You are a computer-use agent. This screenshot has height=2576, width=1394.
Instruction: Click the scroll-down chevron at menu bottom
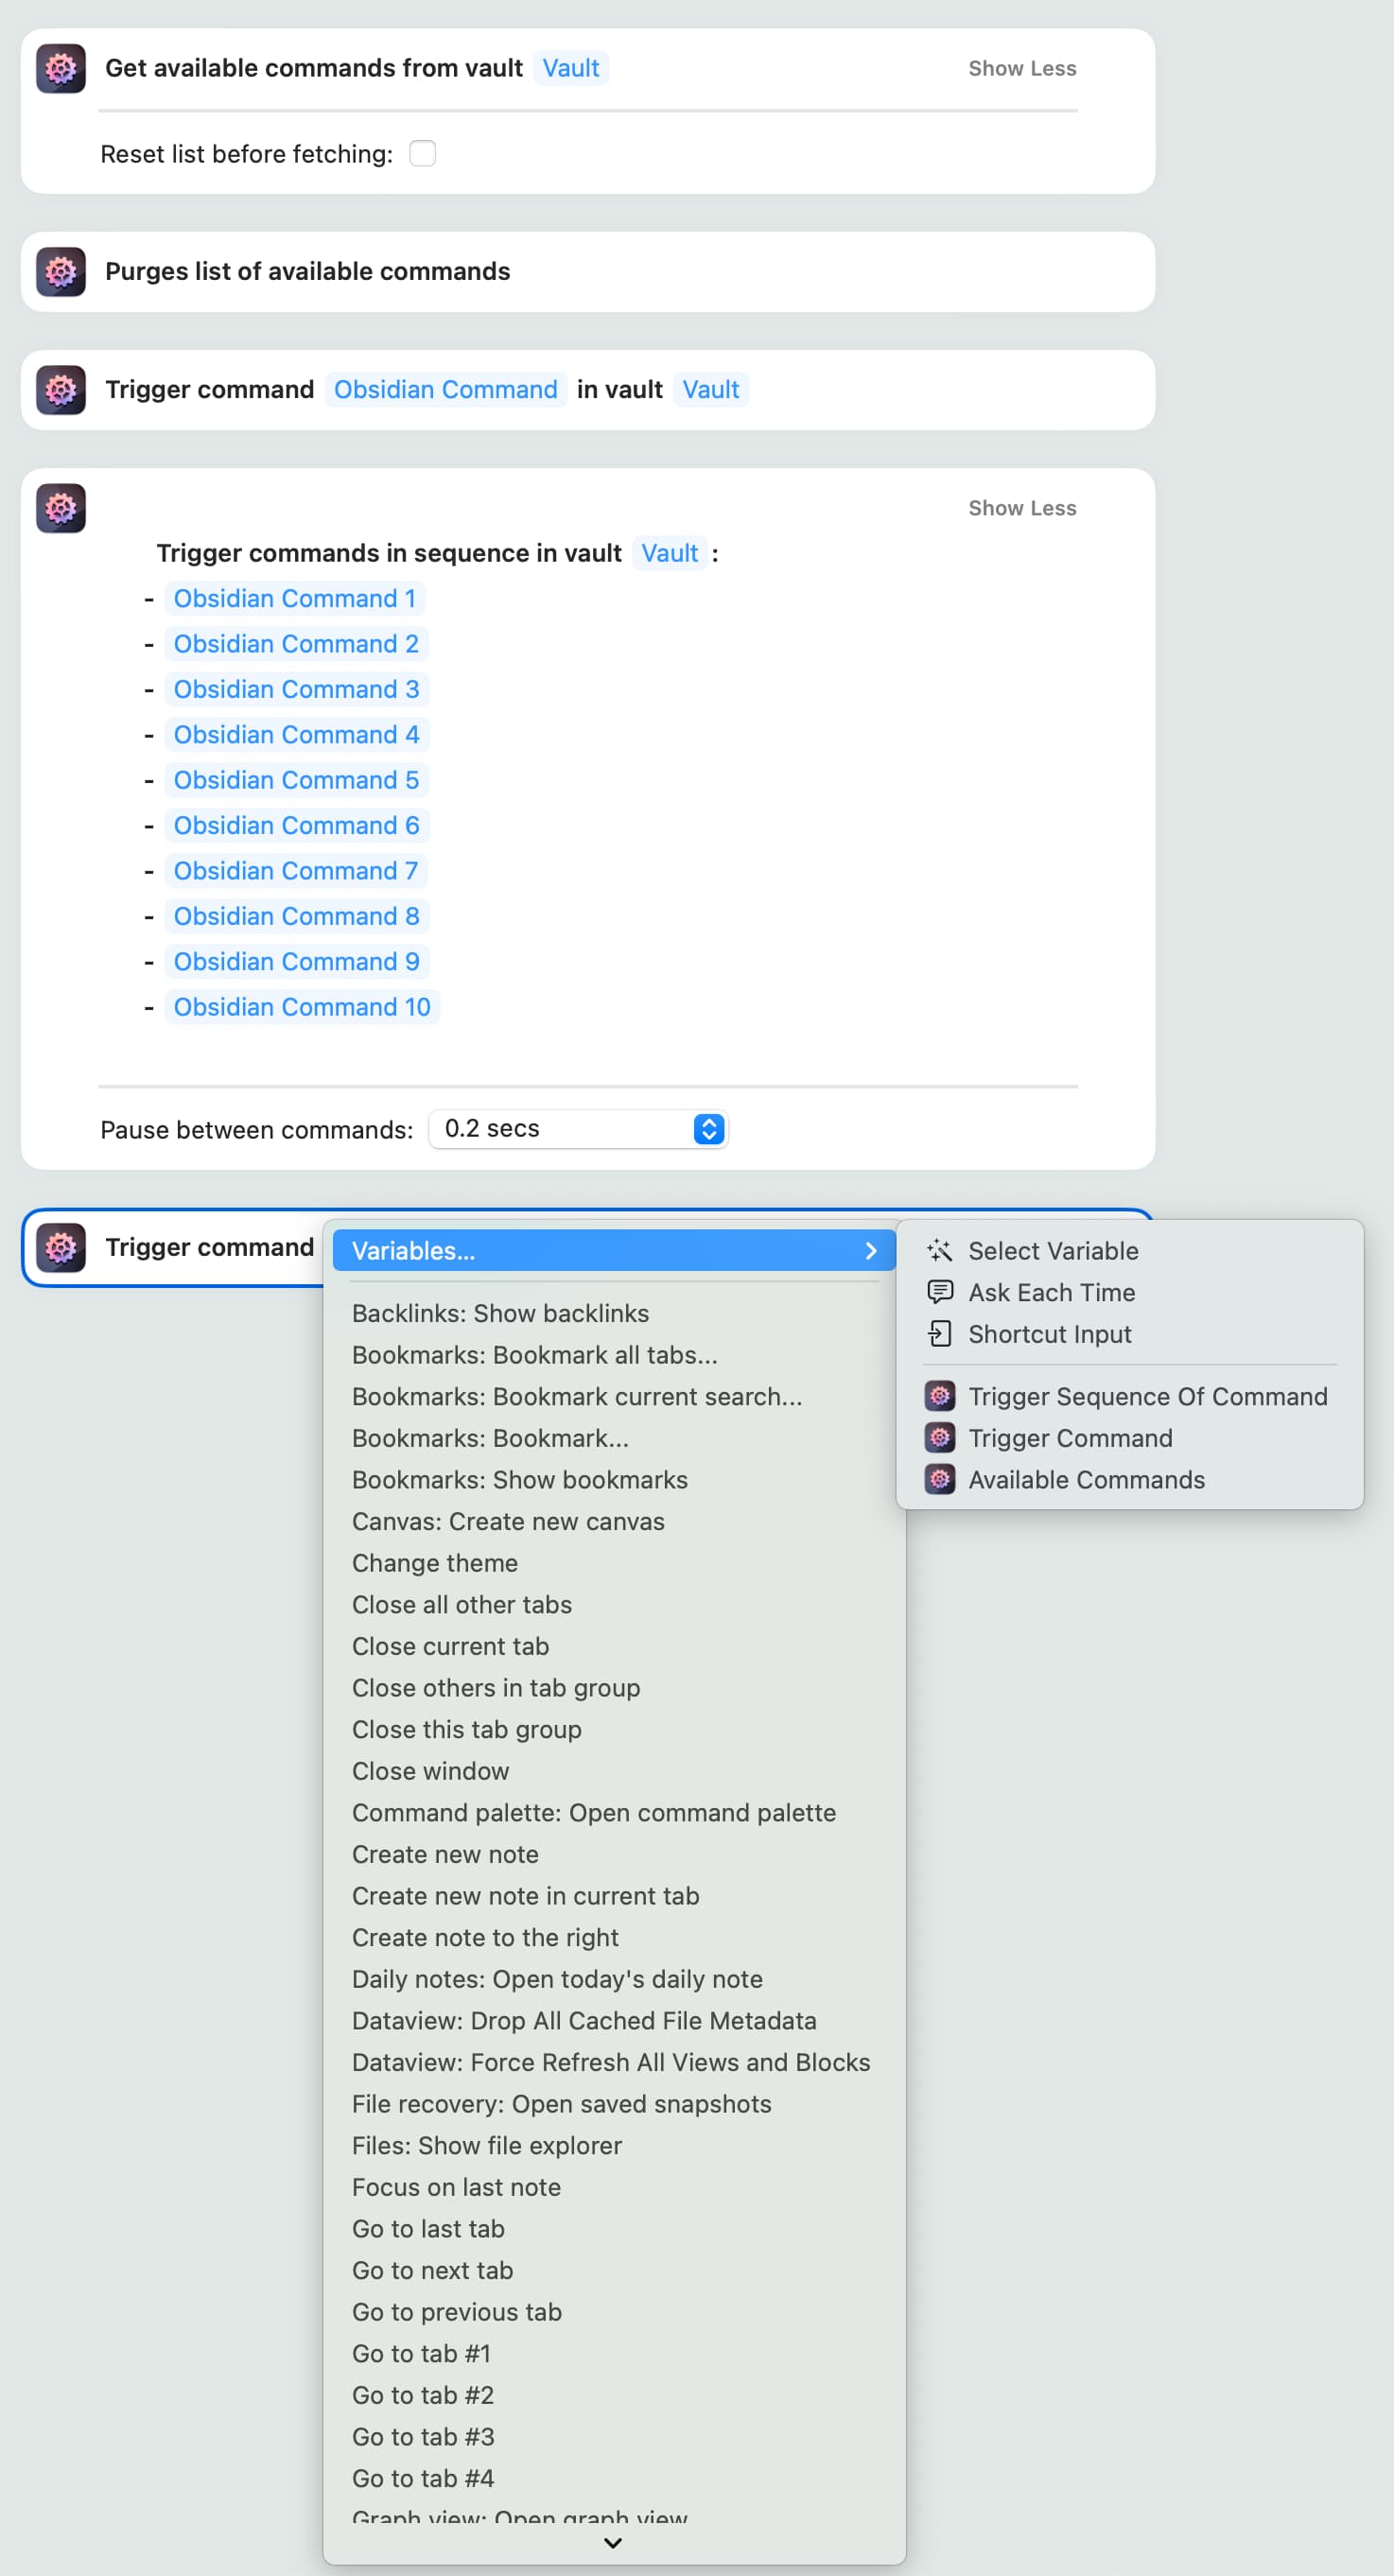coord(613,2542)
